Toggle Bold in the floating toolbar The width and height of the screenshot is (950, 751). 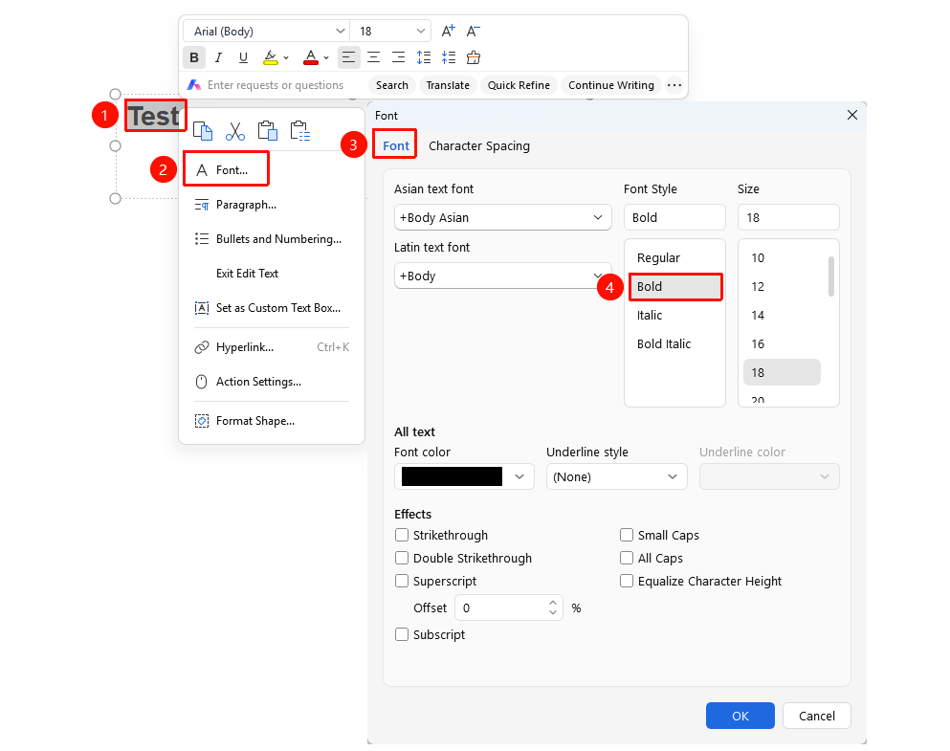pos(194,57)
